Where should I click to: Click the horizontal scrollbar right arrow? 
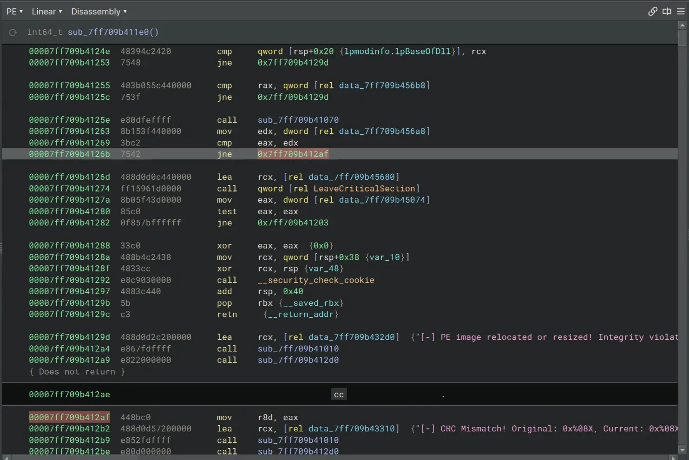coord(673,458)
